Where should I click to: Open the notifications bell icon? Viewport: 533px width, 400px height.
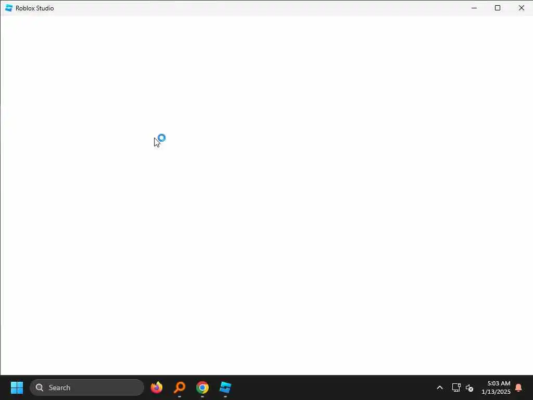pyautogui.click(x=518, y=387)
